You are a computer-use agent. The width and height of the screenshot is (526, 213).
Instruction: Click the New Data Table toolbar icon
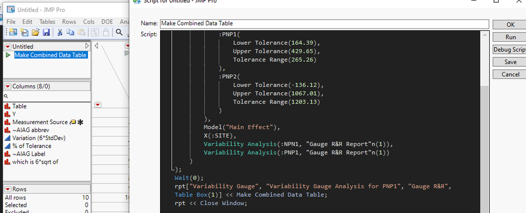[13, 32]
